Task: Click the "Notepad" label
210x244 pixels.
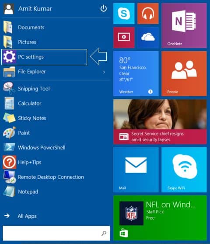Action: tap(28, 192)
